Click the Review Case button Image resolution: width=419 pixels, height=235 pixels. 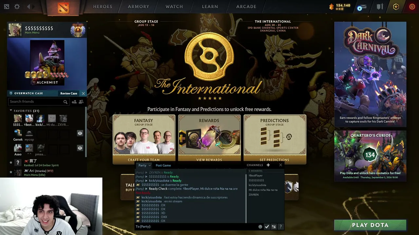[x=69, y=93]
